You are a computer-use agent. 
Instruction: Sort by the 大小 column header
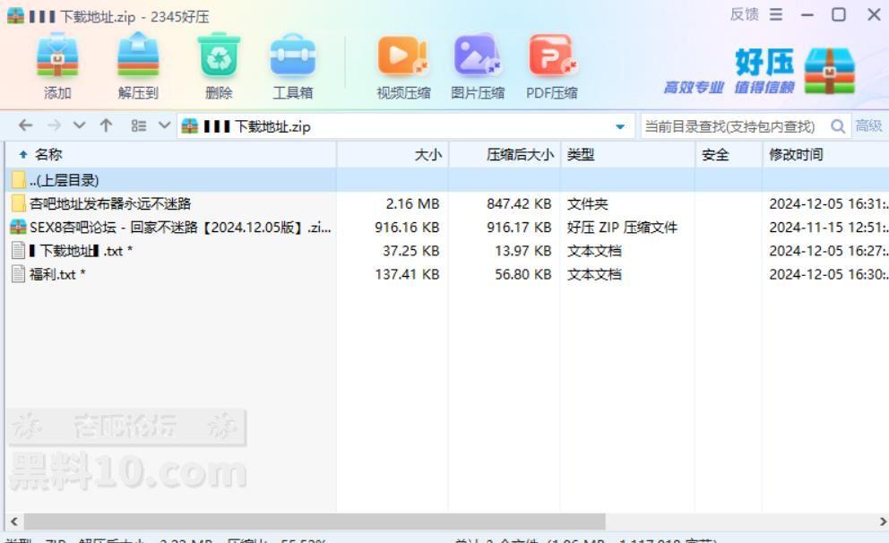click(393, 154)
